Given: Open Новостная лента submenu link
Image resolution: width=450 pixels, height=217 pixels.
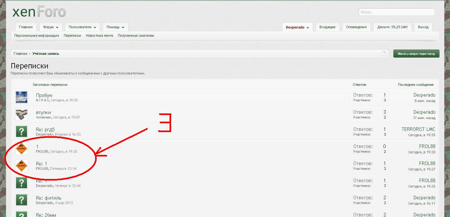Looking at the screenshot, I should click(x=99, y=36).
